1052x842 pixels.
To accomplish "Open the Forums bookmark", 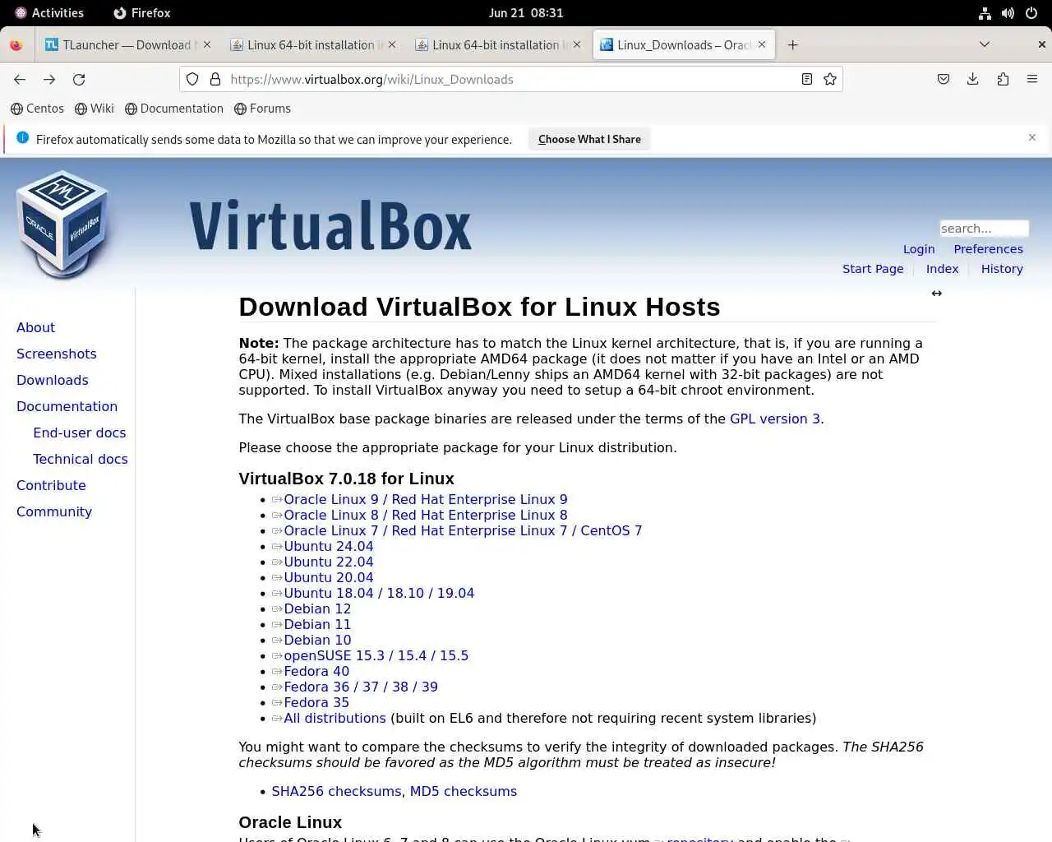I will (262, 109).
